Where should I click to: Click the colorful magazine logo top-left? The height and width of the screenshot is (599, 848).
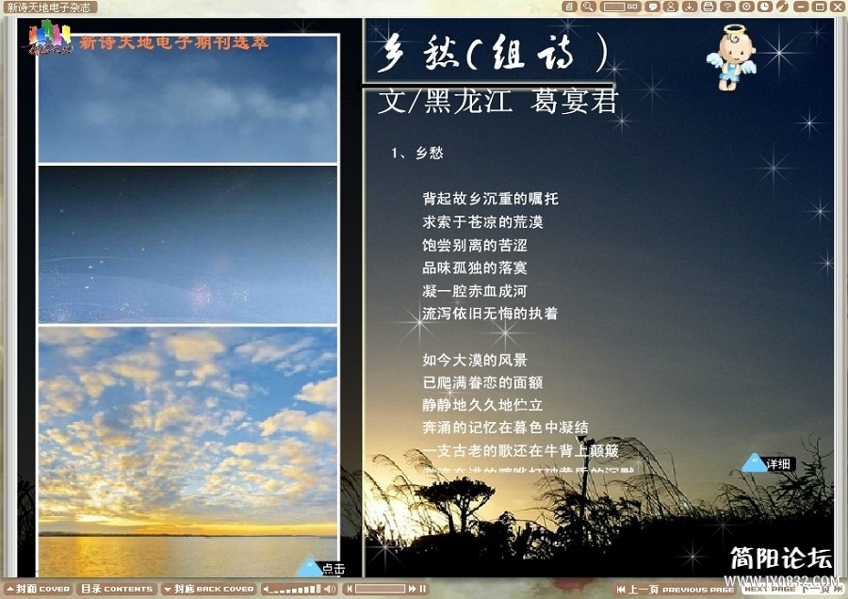click(50, 37)
